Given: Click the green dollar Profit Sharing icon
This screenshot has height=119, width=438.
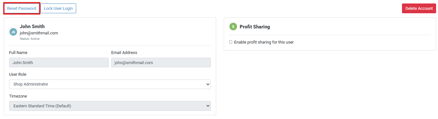Looking at the screenshot, I should 233,27.
